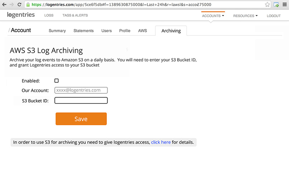Expand the Resources dropdown menu
The height and width of the screenshot is (176, 289).
(245, 16)
